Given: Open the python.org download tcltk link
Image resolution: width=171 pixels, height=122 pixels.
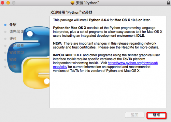Looking at the screenshot, I should coord(133,63).
